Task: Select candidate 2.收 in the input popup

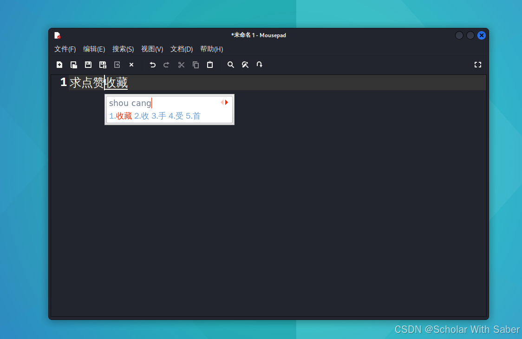Action: pyautogui.click(x=142, y=116)
